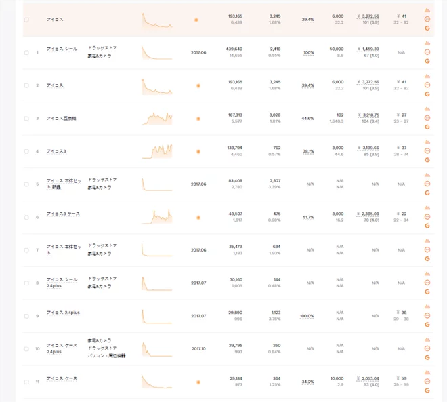Select checkbox for row 4 アイコス3

pos(26,151)
